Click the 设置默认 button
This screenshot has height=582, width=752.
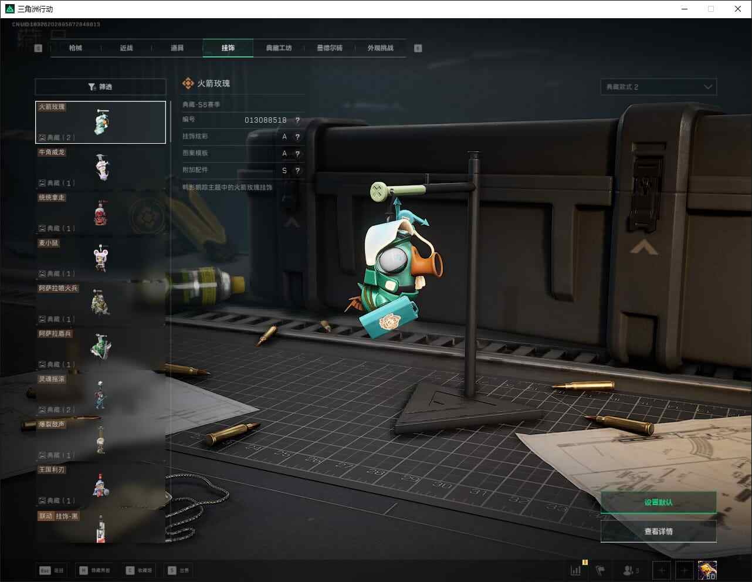click(x=658, y=502)
